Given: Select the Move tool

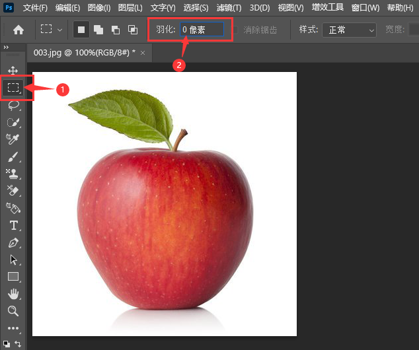Looking at the screenshot, I should (13, 70).
